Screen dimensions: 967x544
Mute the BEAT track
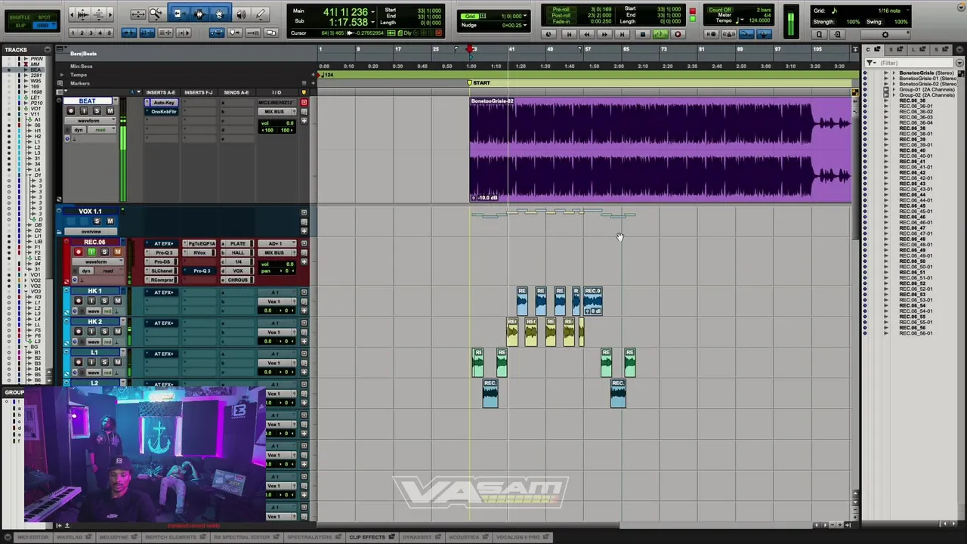tap(110, 111)
